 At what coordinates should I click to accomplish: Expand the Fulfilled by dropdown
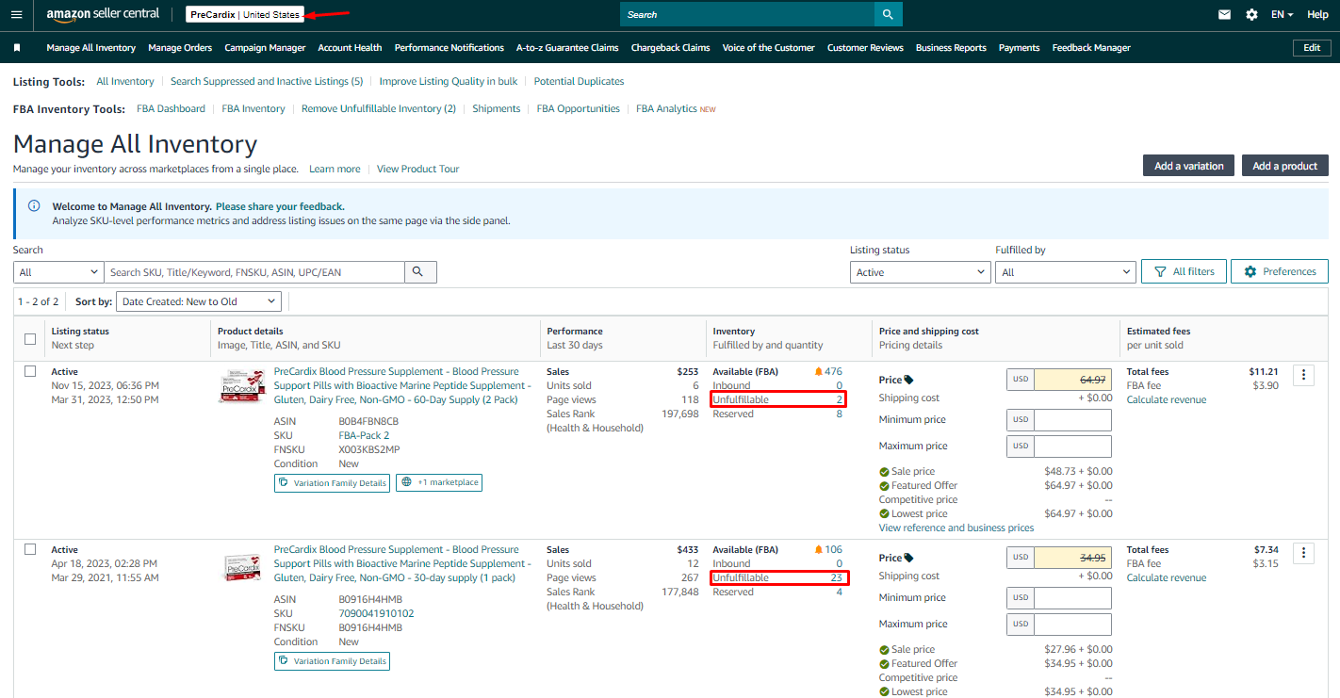[x=1065, y=272]
